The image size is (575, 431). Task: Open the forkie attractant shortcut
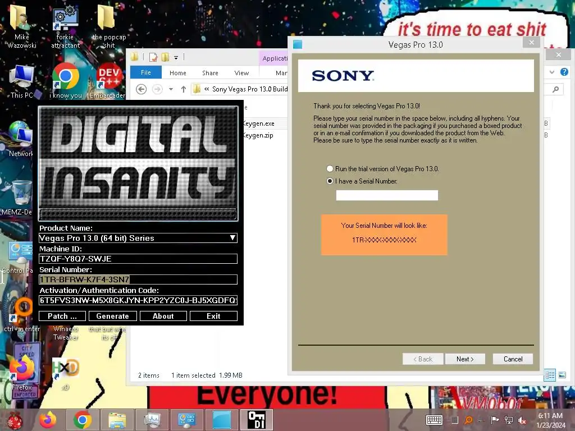[x=65, y=26]
